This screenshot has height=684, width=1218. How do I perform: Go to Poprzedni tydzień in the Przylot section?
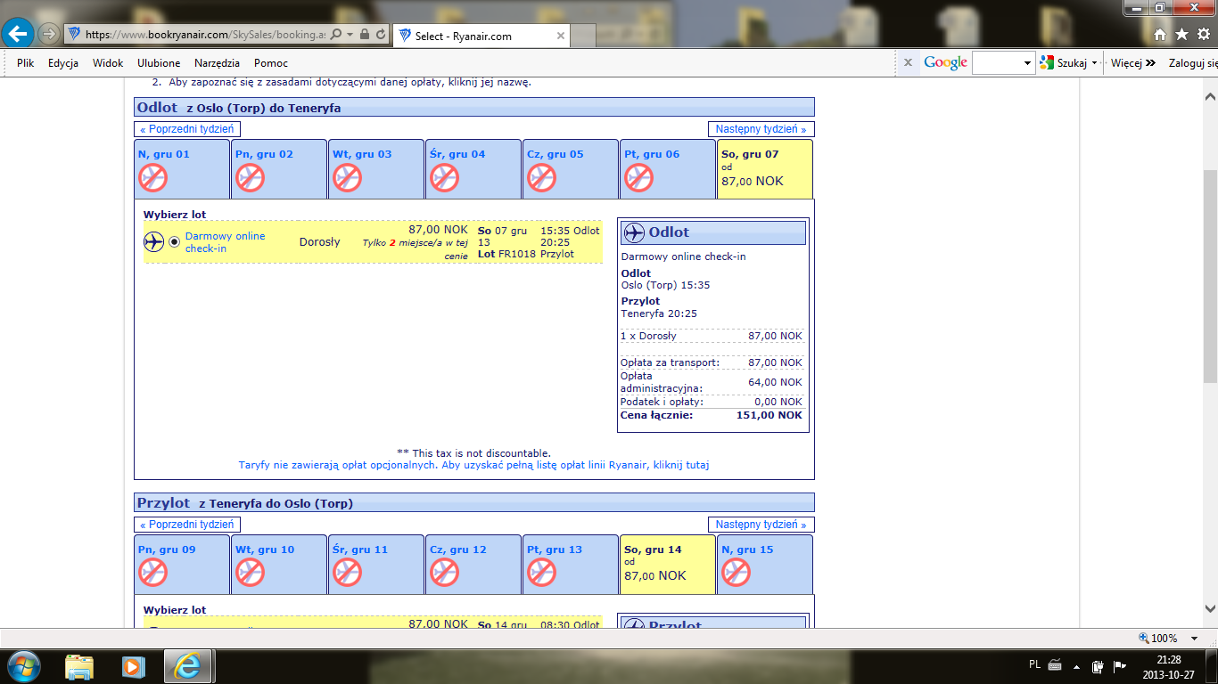pos(187,525)
